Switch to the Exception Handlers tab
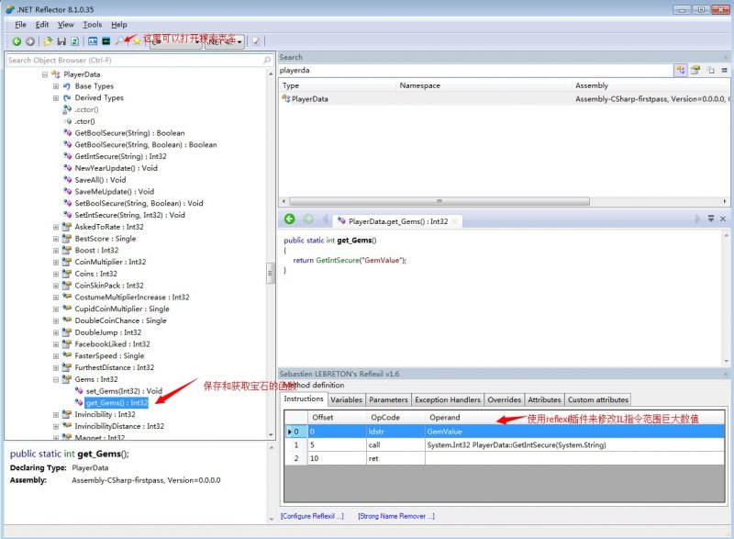Screen dimensions: 734x539 point(448,400)
